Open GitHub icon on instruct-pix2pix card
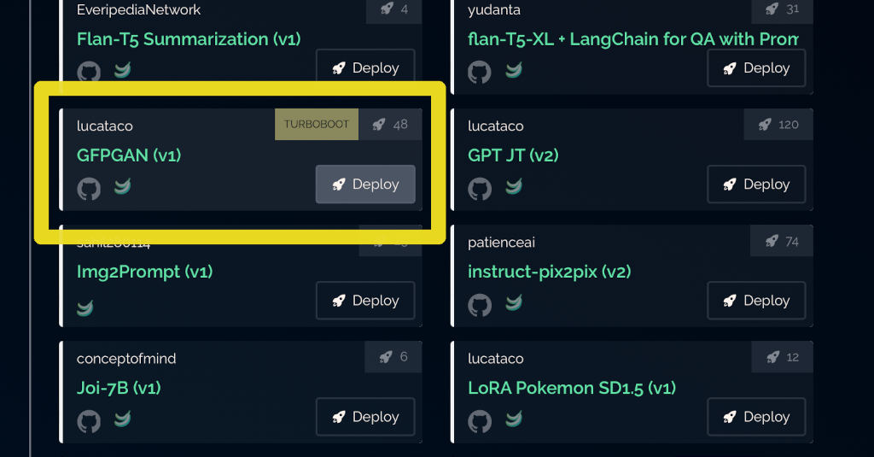 point(480,305)
